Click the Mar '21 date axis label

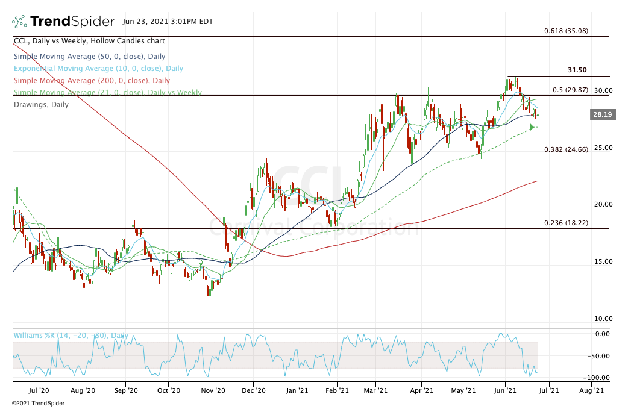[x=375, y=390]
